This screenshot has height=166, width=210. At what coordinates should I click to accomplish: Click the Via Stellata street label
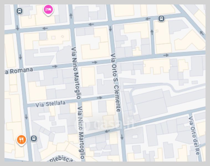50,104
